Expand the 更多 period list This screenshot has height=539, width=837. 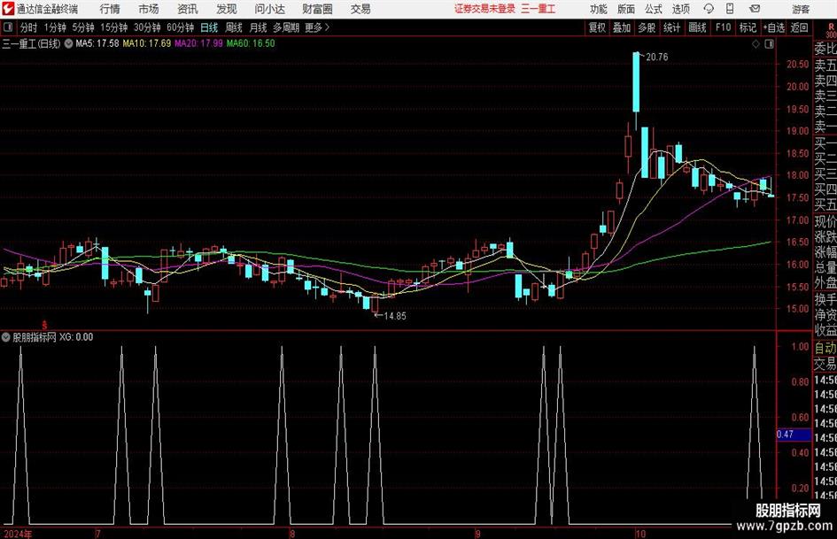tap(317, 27)
